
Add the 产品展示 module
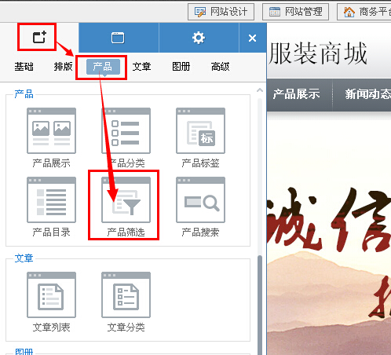pyautogui.click(x=51, y=138)
